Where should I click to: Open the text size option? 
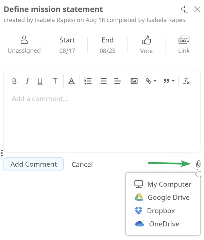[55, 81]
